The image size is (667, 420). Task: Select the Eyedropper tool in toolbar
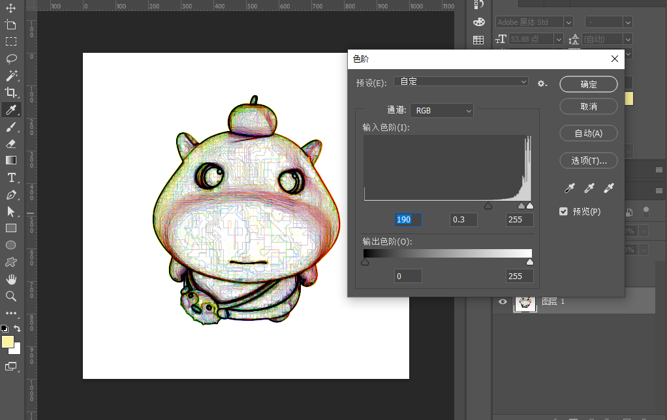click(x=11, y=110)
